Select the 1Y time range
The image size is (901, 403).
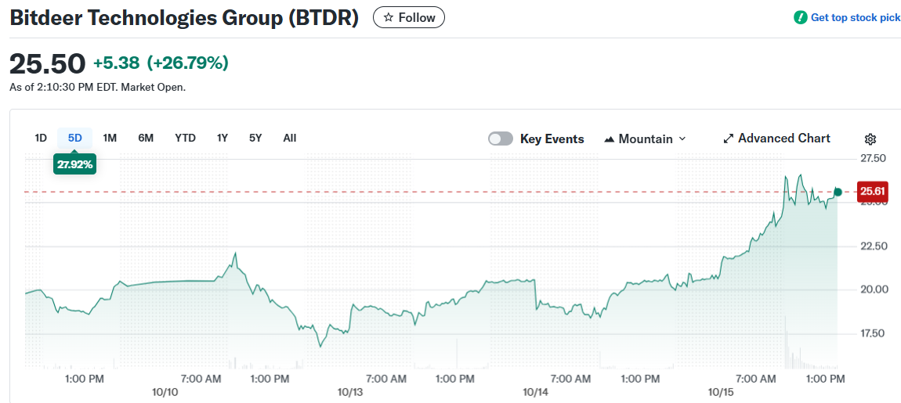[223, 138]
